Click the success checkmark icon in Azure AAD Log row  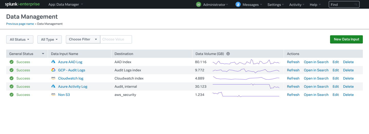12,62
